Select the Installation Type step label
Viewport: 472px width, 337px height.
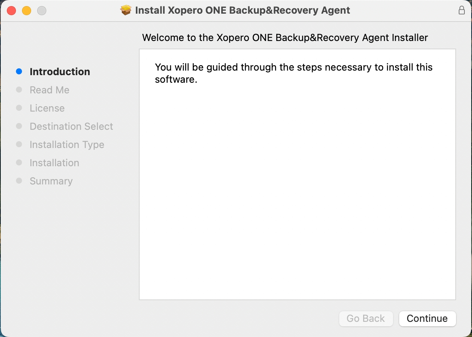click(67, 145)
